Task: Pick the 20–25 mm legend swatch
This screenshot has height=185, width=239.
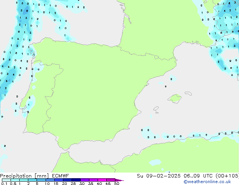Action: pyautogui.click(x=67, y=180)
